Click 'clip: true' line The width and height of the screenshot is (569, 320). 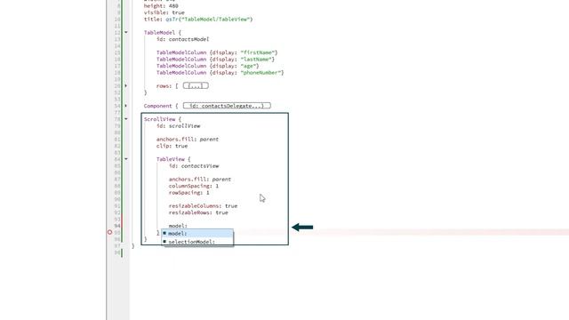[172, 146]
